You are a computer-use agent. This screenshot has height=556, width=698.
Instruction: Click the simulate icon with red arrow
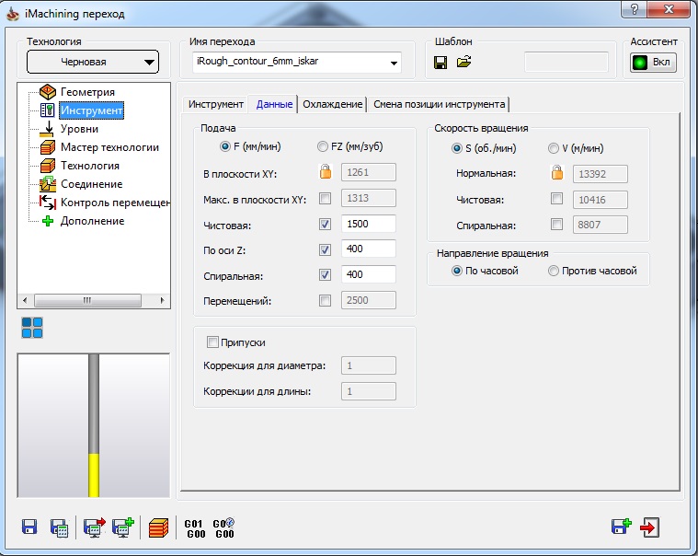coord(95,527)
